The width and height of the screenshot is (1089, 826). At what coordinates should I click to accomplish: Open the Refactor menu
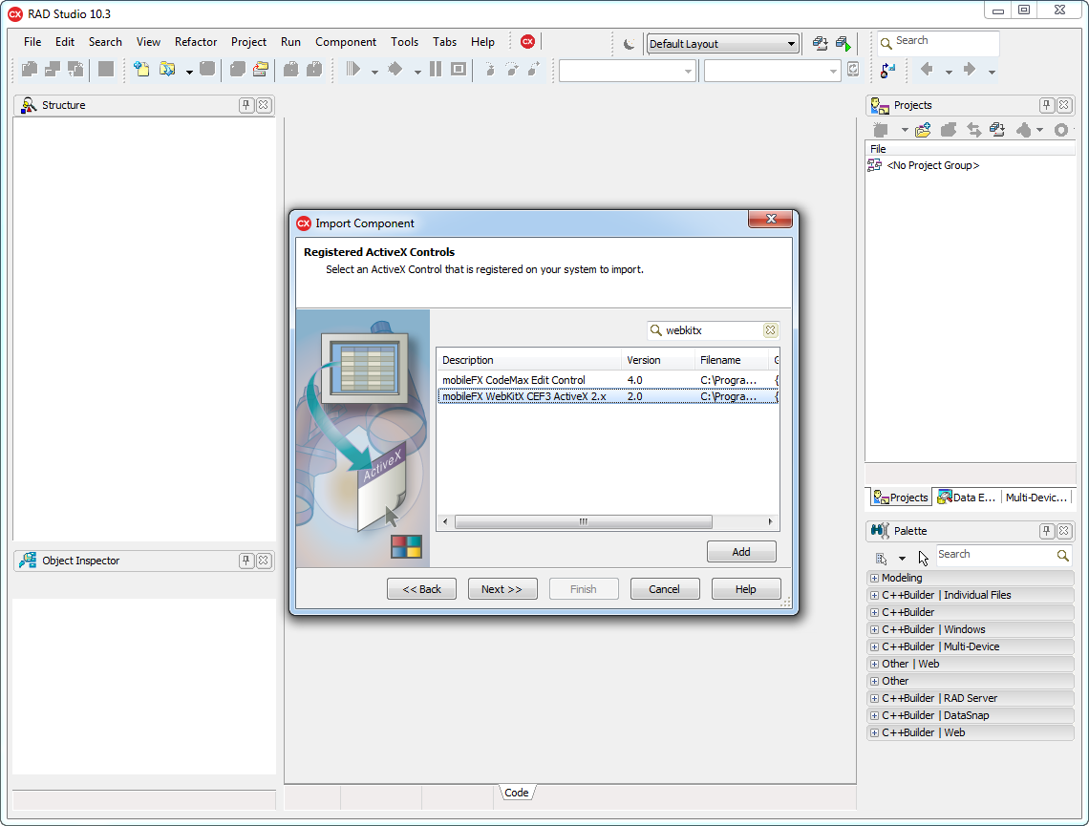pyautogui.click(x=196, y=42)
